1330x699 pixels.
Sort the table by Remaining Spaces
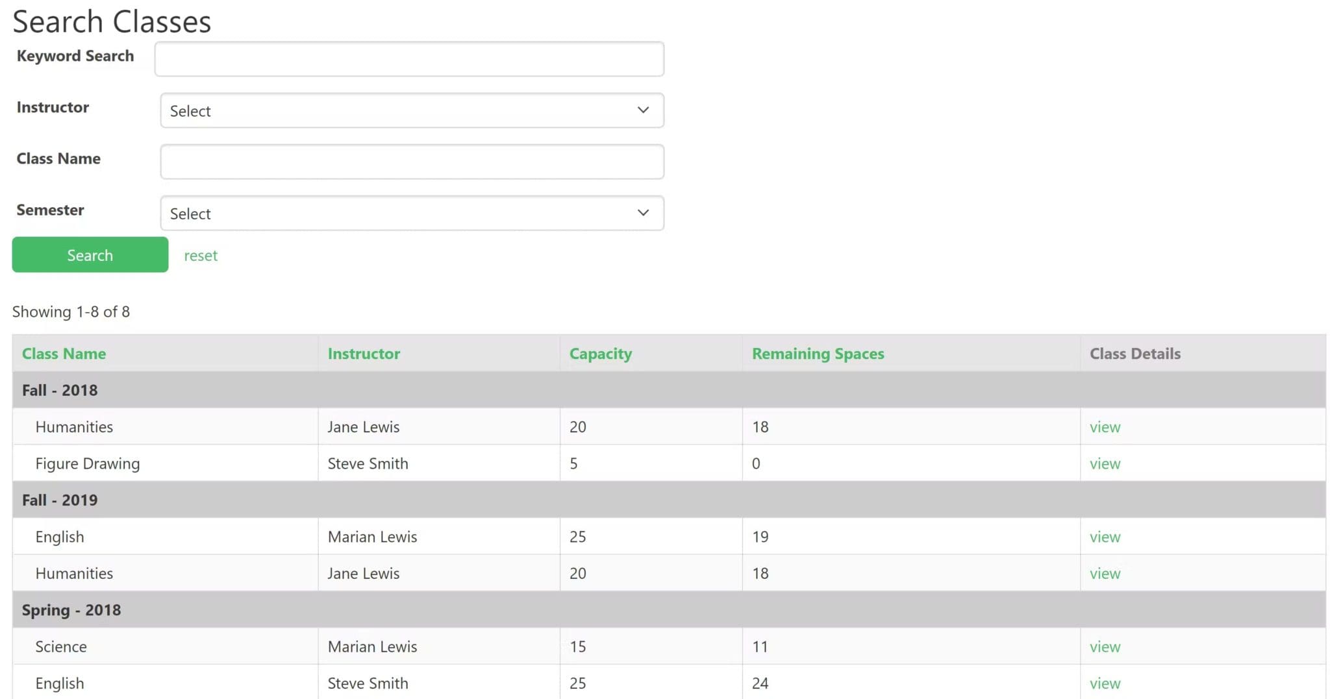click(x=818, y=353)
